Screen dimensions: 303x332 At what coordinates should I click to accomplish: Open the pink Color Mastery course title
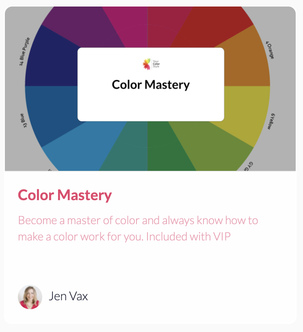pos(65,195)
